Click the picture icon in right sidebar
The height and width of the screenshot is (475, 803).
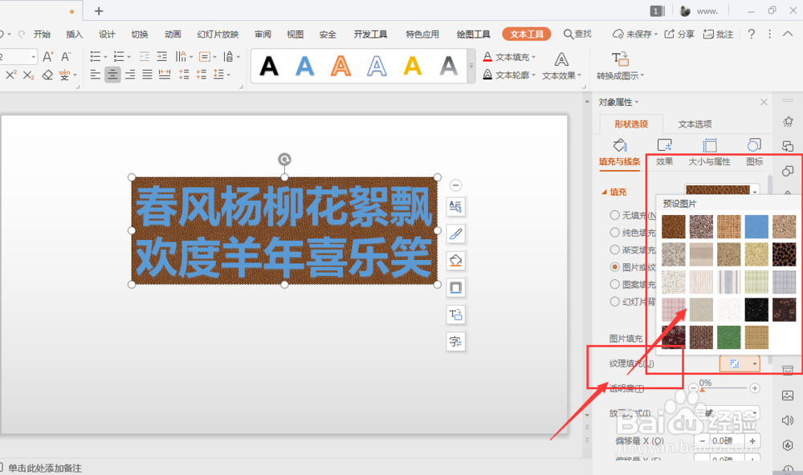[x=788, y=395]
